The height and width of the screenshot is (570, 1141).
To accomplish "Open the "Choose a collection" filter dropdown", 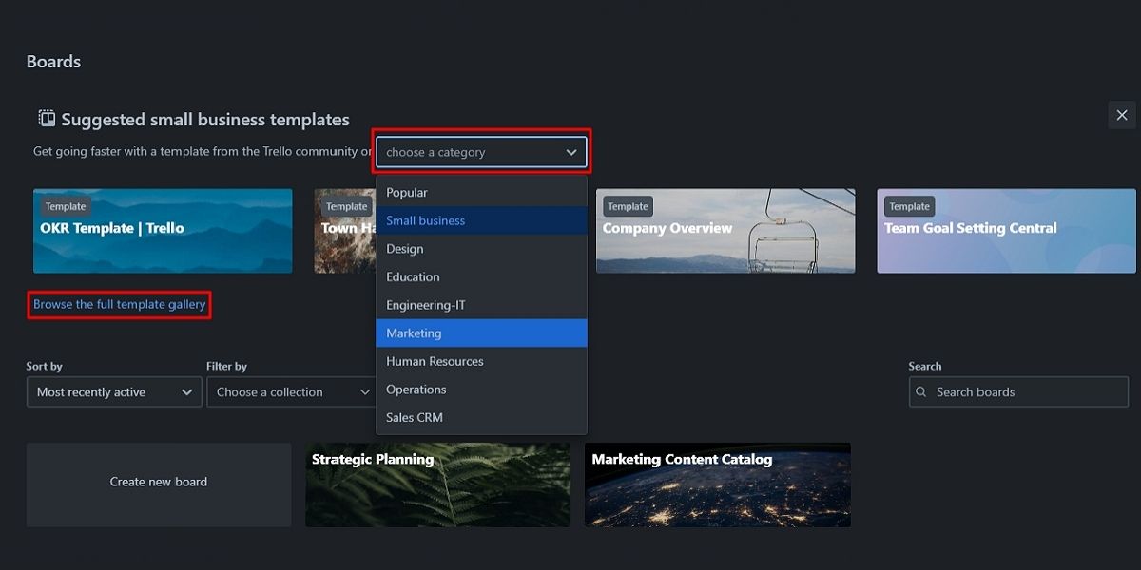I will pyautogui.click(x=291, y=391).
